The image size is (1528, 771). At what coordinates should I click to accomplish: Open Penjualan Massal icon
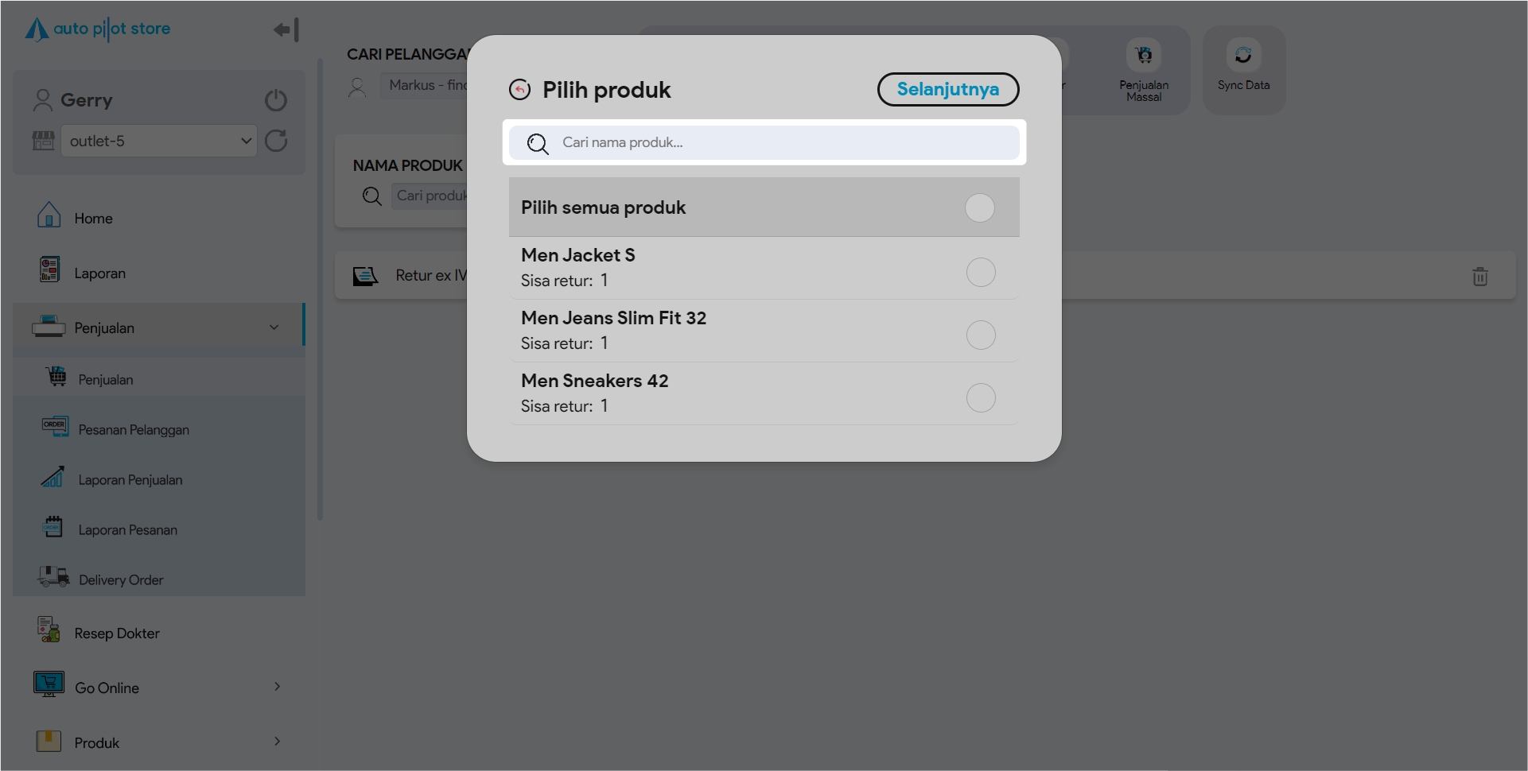1144,56
